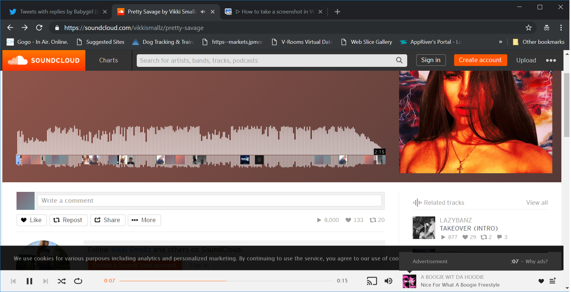This screenshot has height=292, width=571.
Task: Share the Pretty Savage track
Action: coord(108,220)
